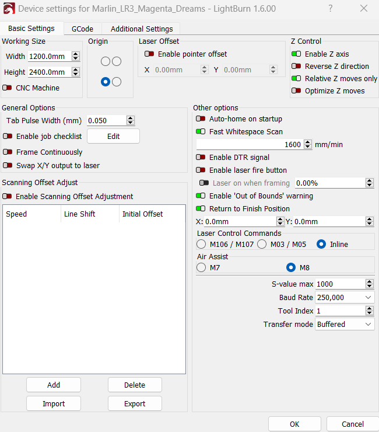Open the Transfer mode dropdown
379x432 pixels.
tap(345, 324)
